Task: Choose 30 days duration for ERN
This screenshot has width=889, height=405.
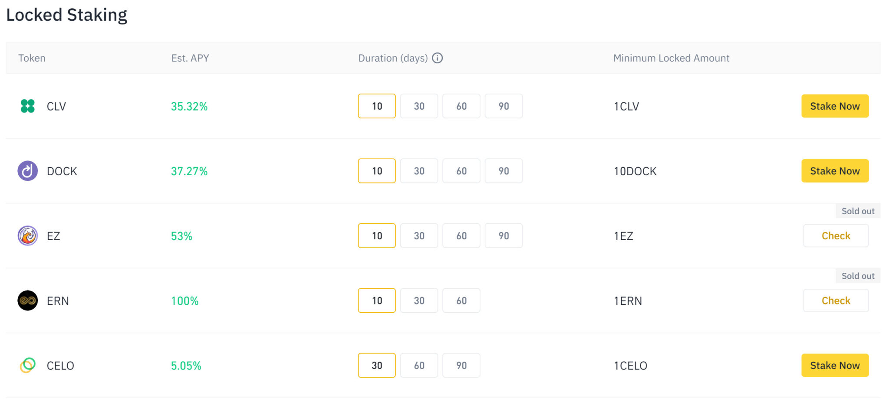Action: pos(419,300)
